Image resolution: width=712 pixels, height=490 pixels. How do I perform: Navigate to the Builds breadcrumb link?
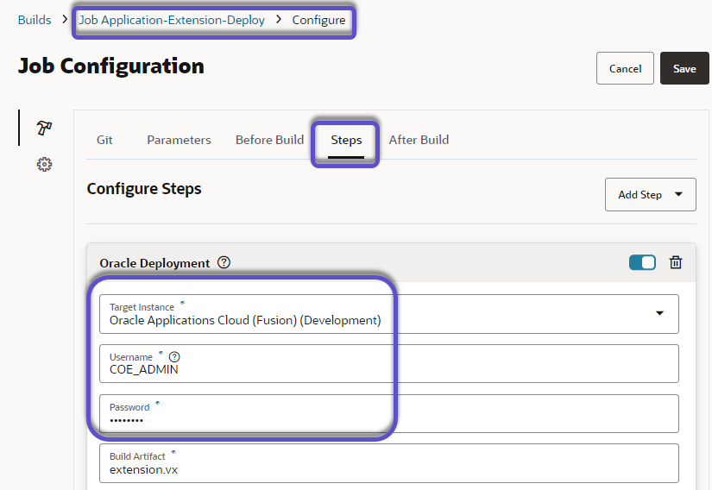click(x=35, y=20)
